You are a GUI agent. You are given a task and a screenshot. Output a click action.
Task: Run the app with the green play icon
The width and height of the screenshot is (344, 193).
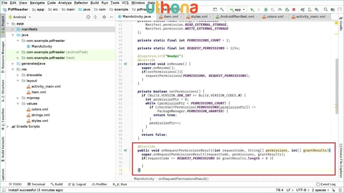[252, 10]
